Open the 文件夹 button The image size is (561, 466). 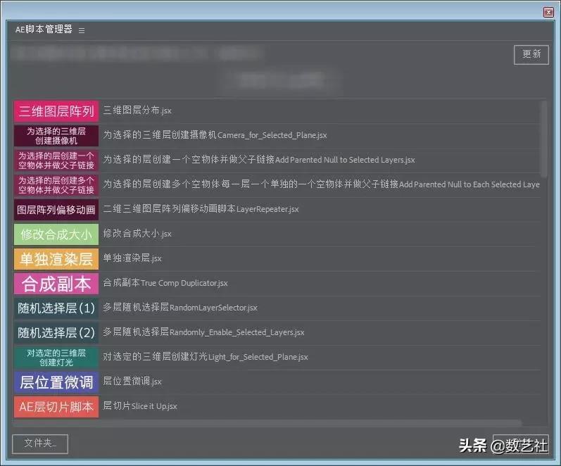point(40,443)
